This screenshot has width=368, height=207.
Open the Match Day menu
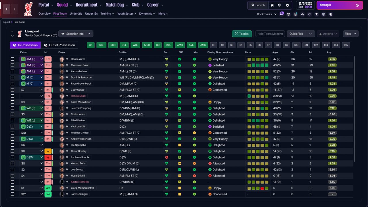coord(117,5)
